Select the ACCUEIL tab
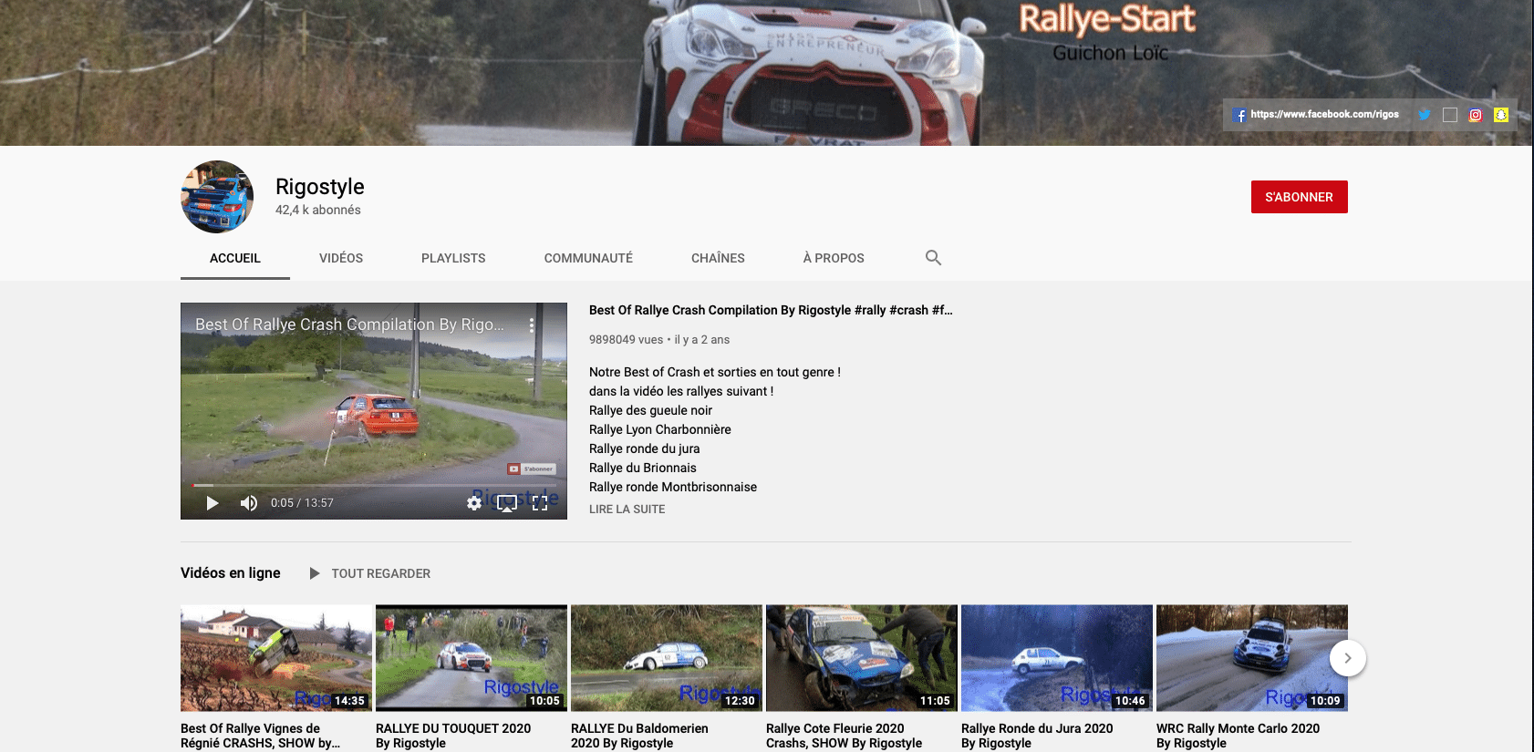Screen dimensions: 1534x752 pos(235,258)
